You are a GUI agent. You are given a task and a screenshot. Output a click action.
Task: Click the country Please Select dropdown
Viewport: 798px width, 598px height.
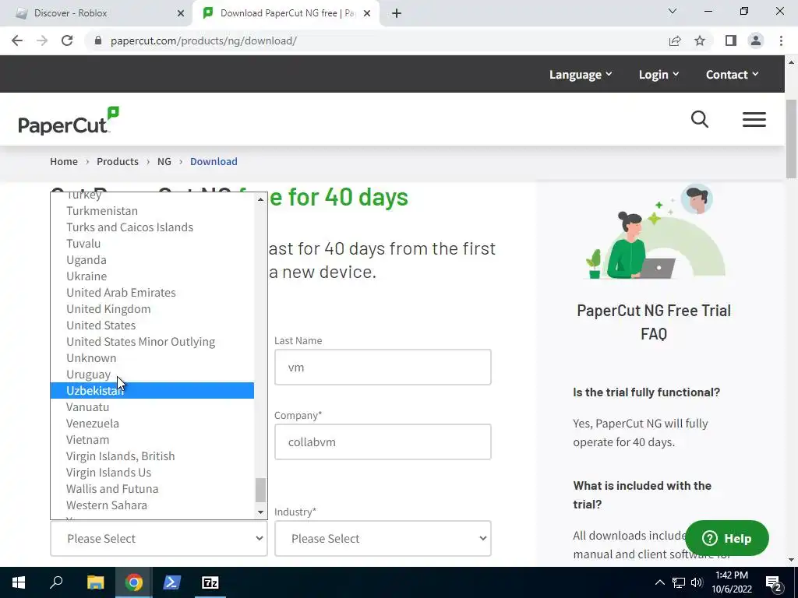coord(159,539)
